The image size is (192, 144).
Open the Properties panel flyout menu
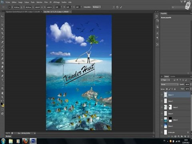click(x=191, y=14)
